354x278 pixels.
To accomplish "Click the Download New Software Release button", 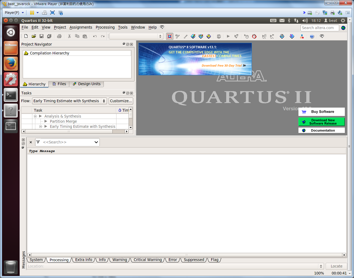I will pos(322,122).
